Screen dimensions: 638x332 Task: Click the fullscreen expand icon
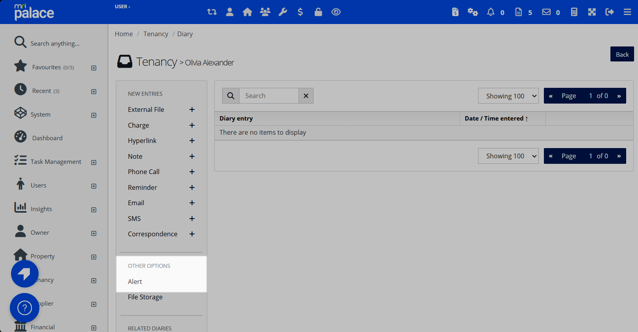click(x=592, y=12)
